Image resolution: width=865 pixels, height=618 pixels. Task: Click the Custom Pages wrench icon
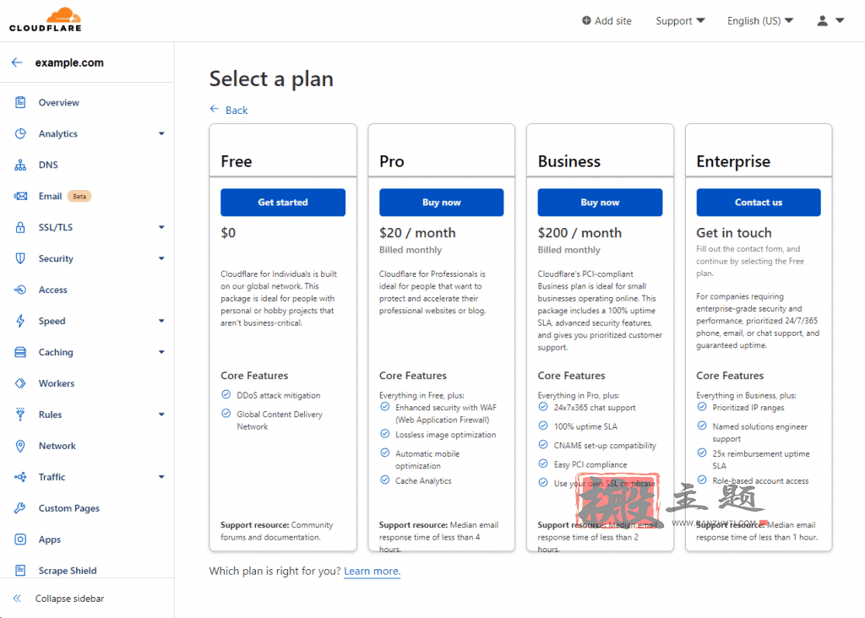tap(20, 508)
